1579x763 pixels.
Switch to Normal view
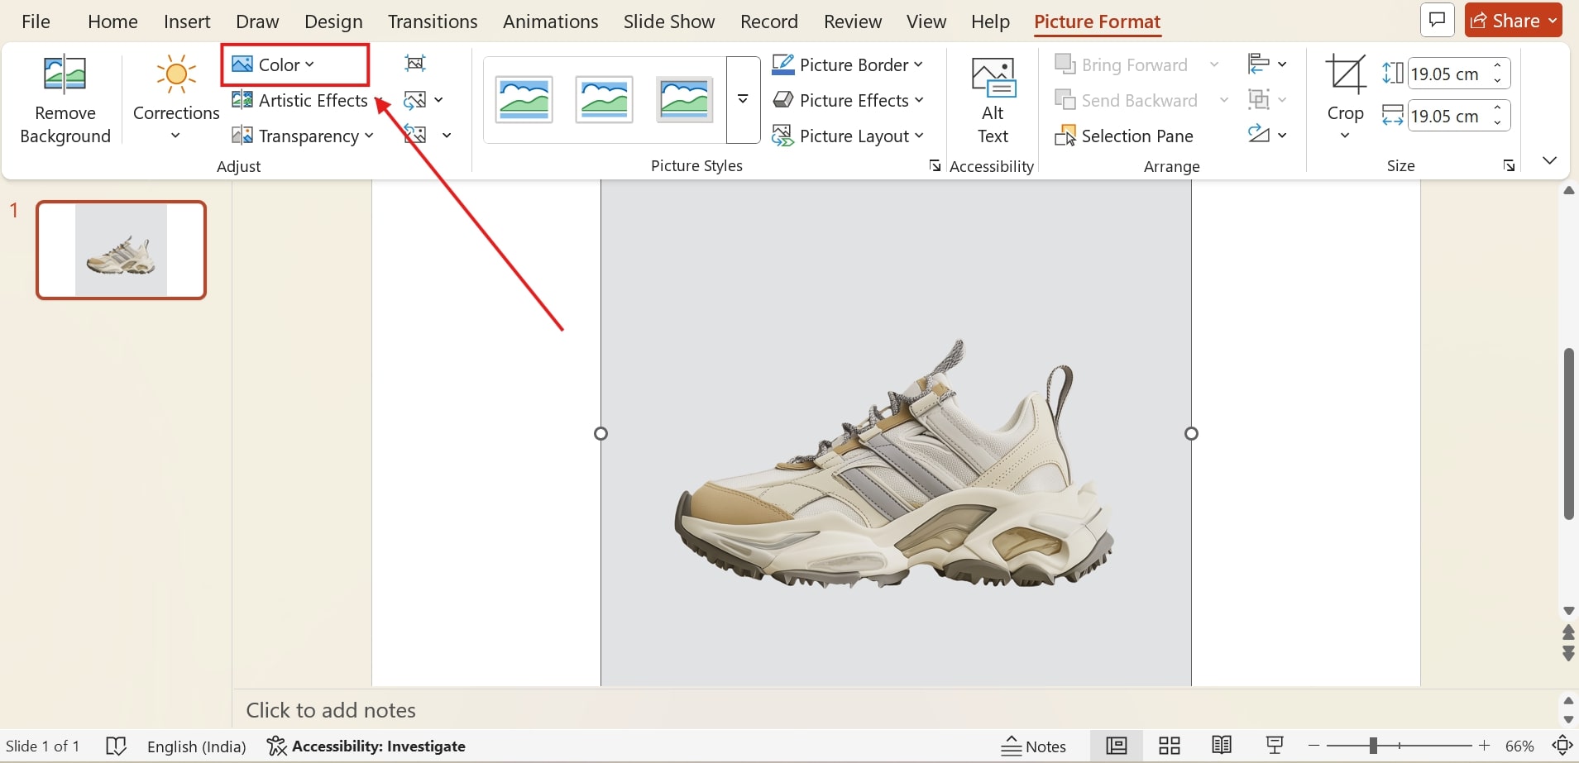tap(1117, 746)
